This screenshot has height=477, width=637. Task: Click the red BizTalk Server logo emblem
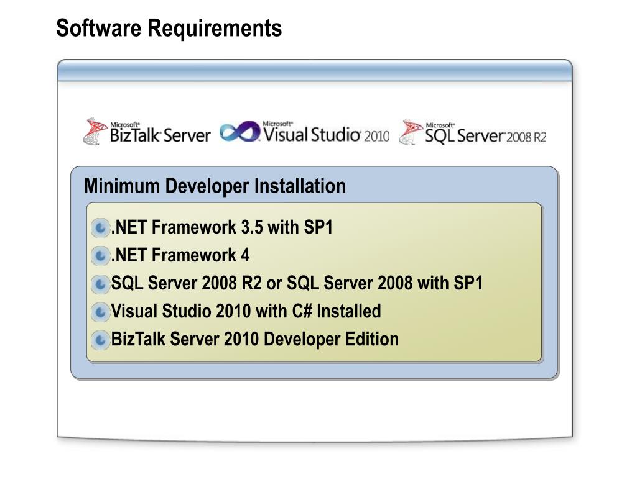[95, 131]
